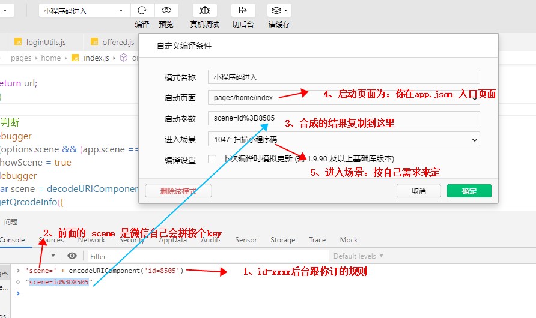This screenshot has height=318, width=536.
Task: Click the console output "scene=id%3D8505"
Action: click(x=59, y=282)
